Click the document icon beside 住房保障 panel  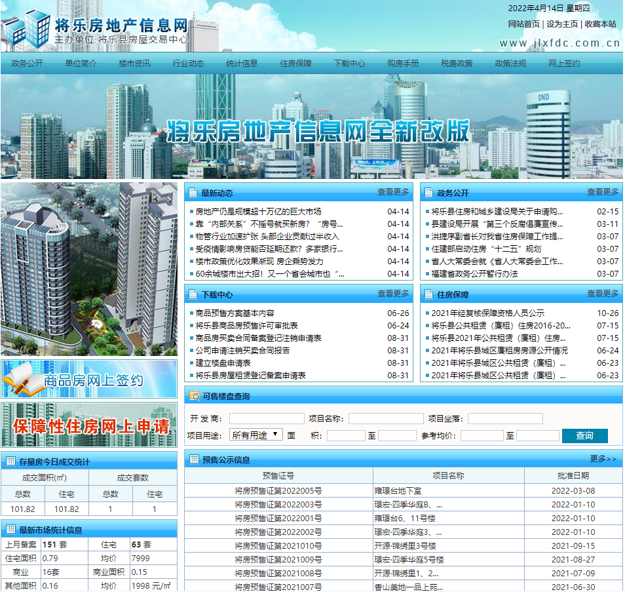click(x=429, y=294)
